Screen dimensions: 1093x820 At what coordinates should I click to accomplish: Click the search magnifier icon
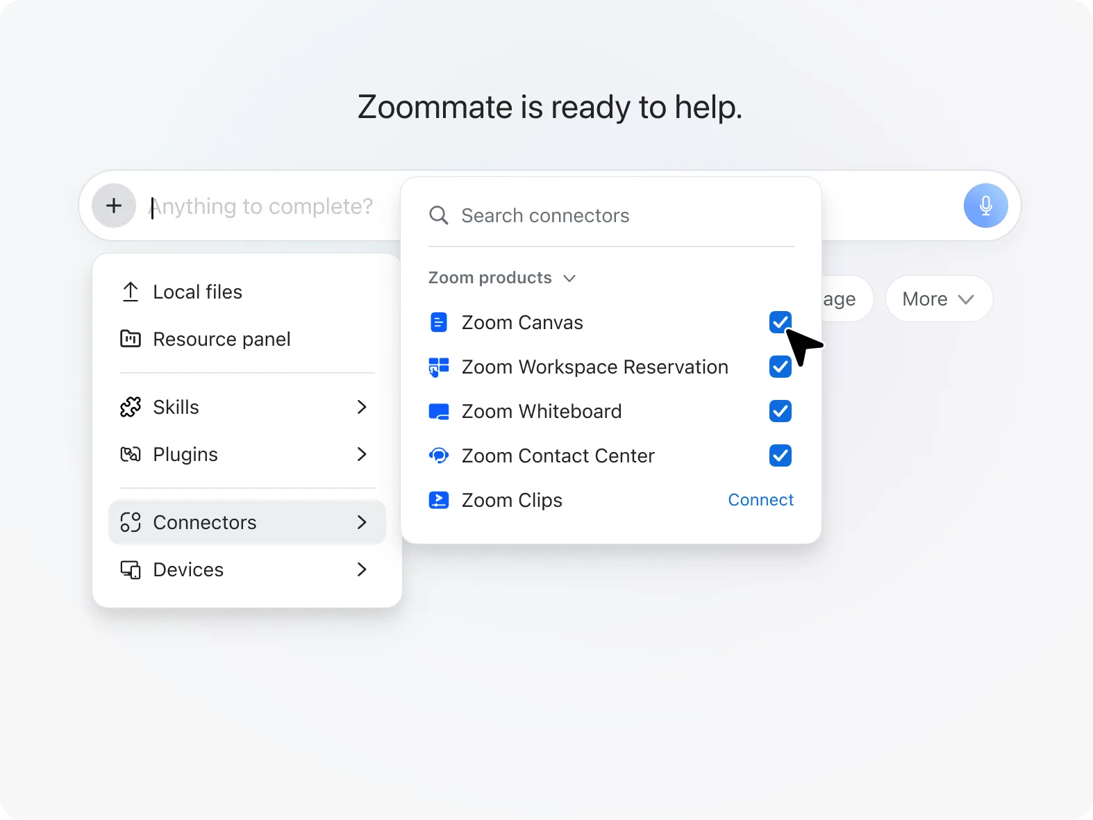pyautogui.click(x=439, y=215)
